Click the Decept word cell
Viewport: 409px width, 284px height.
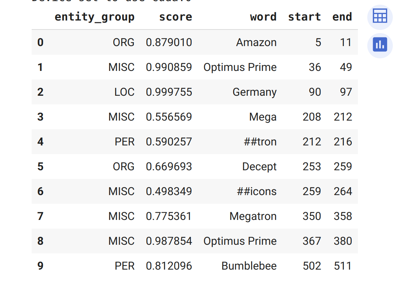point(259,167)
